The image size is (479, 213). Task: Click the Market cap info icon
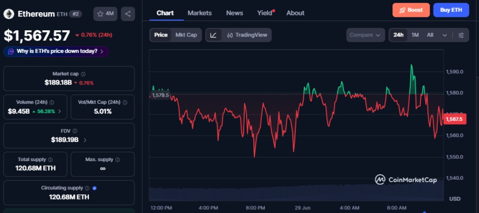(x=83, y=74)
